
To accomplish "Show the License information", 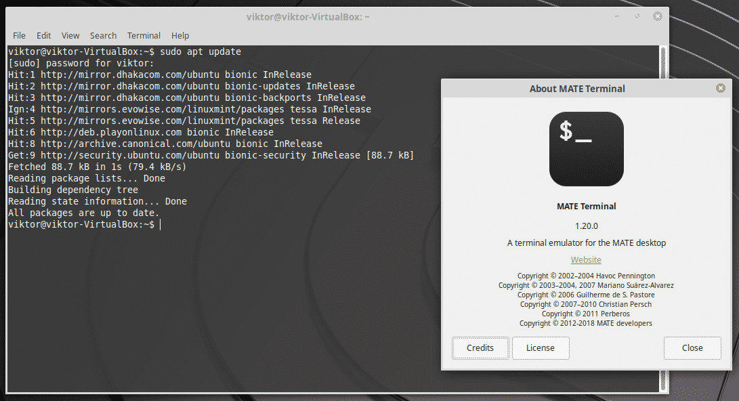I will click(541, 347).
